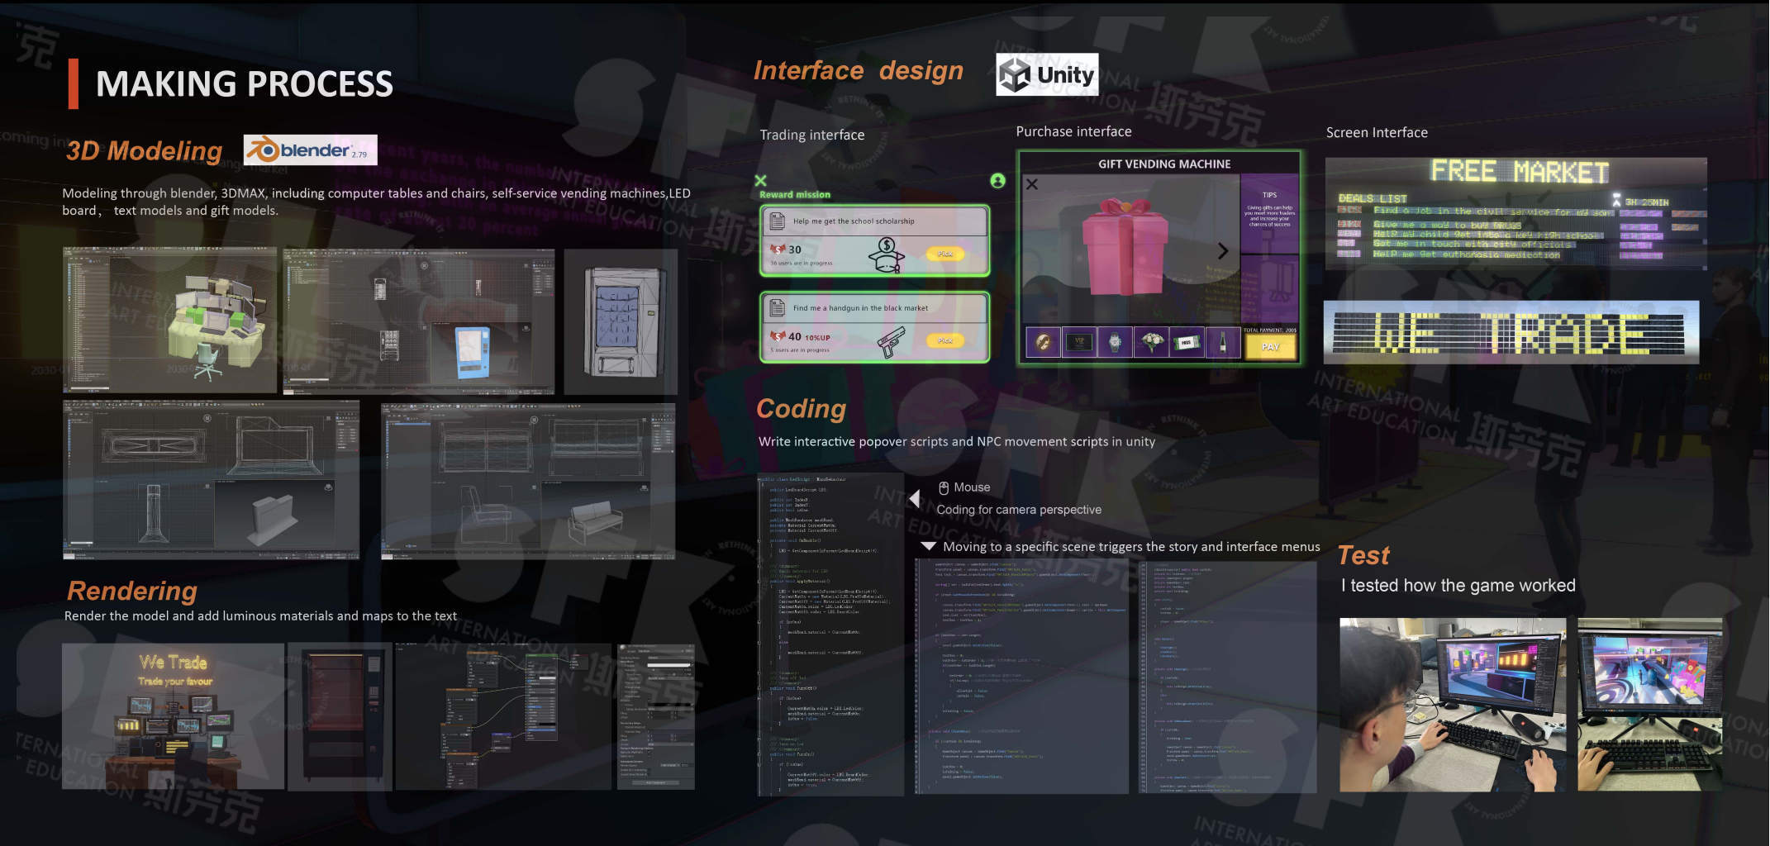Close the Reward mission panel with green X

(760, 180)
